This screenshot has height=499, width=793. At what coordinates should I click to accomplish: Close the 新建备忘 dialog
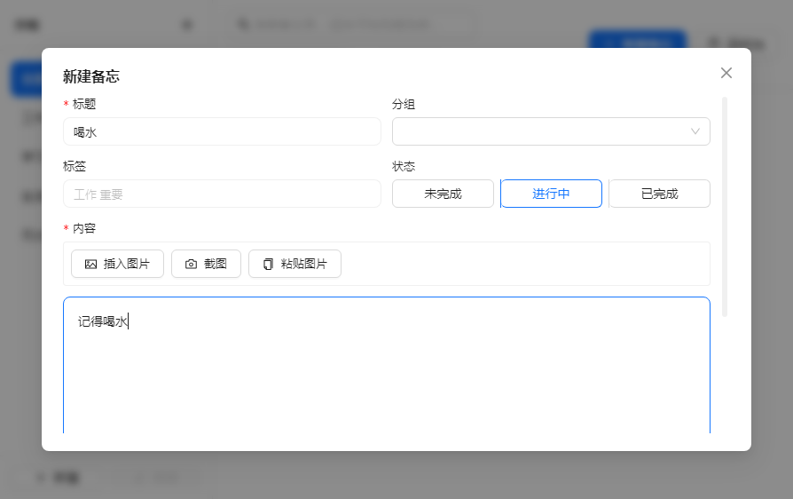[x=726, y=73]
